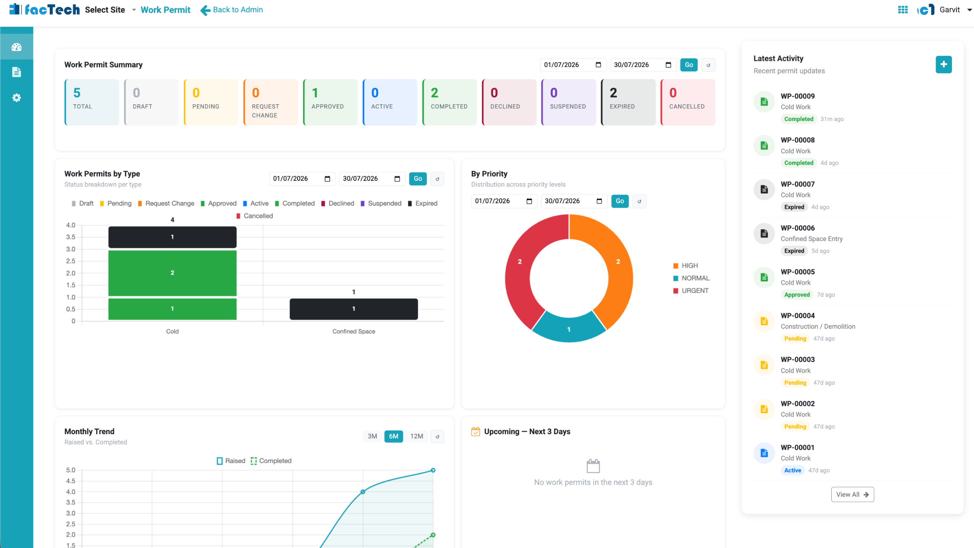Reset the Work Permit Summary date filter

click(708, 65)
